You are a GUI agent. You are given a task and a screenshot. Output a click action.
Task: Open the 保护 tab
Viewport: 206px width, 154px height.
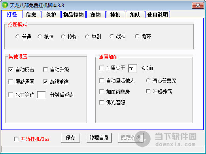point(51,15)
